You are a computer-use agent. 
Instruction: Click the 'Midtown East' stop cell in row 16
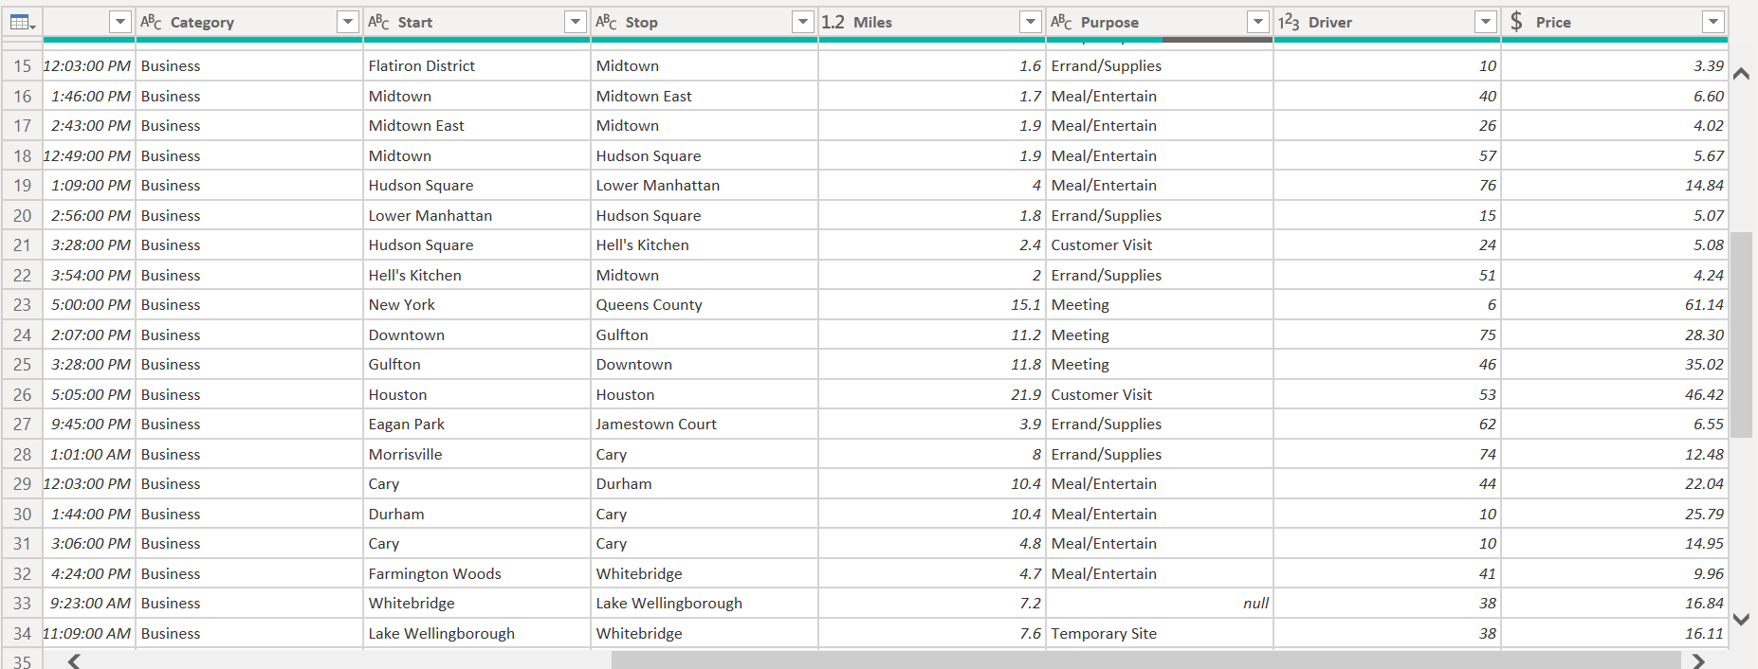pos(705,96)
